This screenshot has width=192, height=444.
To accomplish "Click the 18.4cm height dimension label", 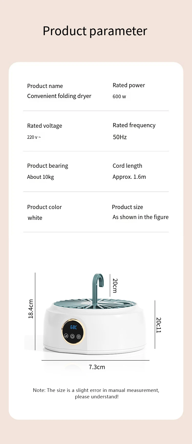I will (31, 309).
